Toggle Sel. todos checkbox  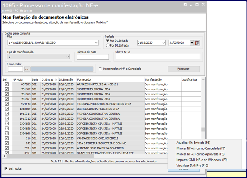pyautogui.click(x=6, y=169)
